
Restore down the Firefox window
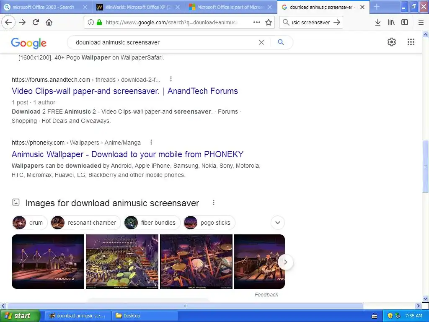click(413, 7)
